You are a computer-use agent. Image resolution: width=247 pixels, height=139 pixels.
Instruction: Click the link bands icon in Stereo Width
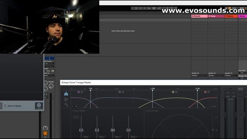tap(76, 117)
